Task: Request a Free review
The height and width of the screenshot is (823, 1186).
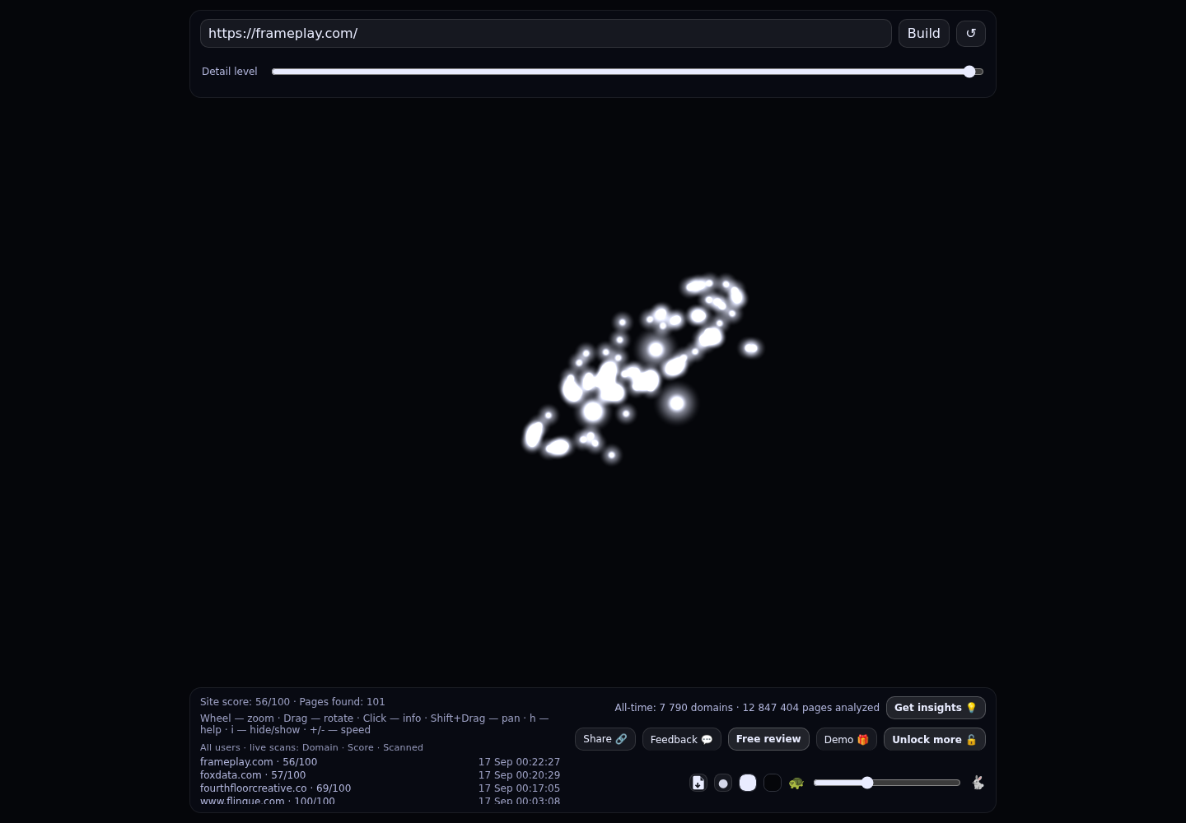Action: click(x=768, y=739)
